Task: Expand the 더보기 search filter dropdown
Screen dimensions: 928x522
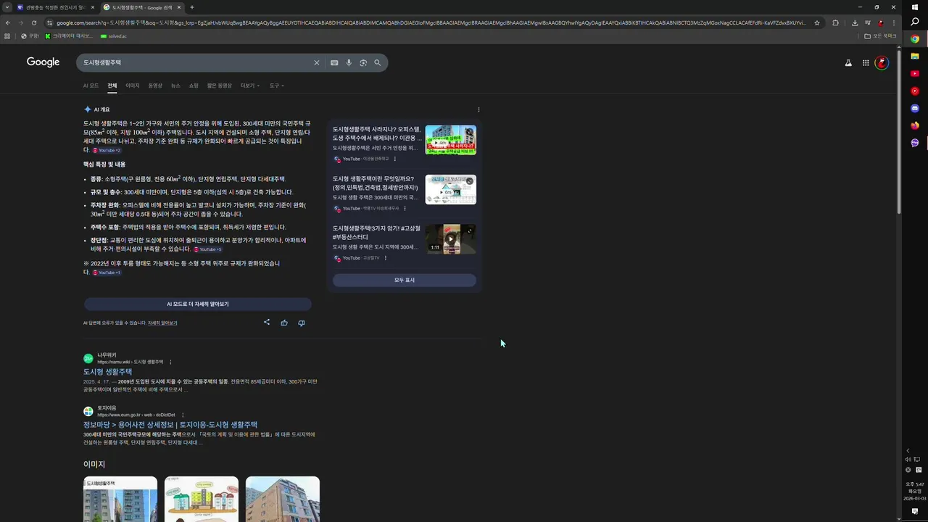Action: [250, 86]
